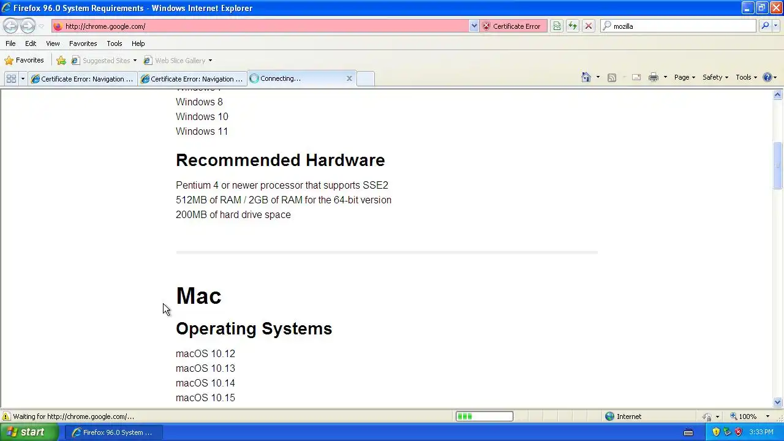
Task: Open the View menu
Action: (x=53, y=43)
